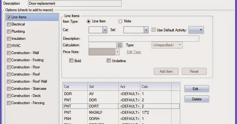Click the 'PNT' cell in MASKLF row
Screen dimensions: 237x124
tap(75, 113)
